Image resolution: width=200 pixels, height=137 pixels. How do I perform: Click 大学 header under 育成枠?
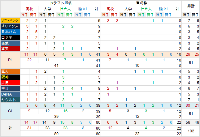click(128, 9)
